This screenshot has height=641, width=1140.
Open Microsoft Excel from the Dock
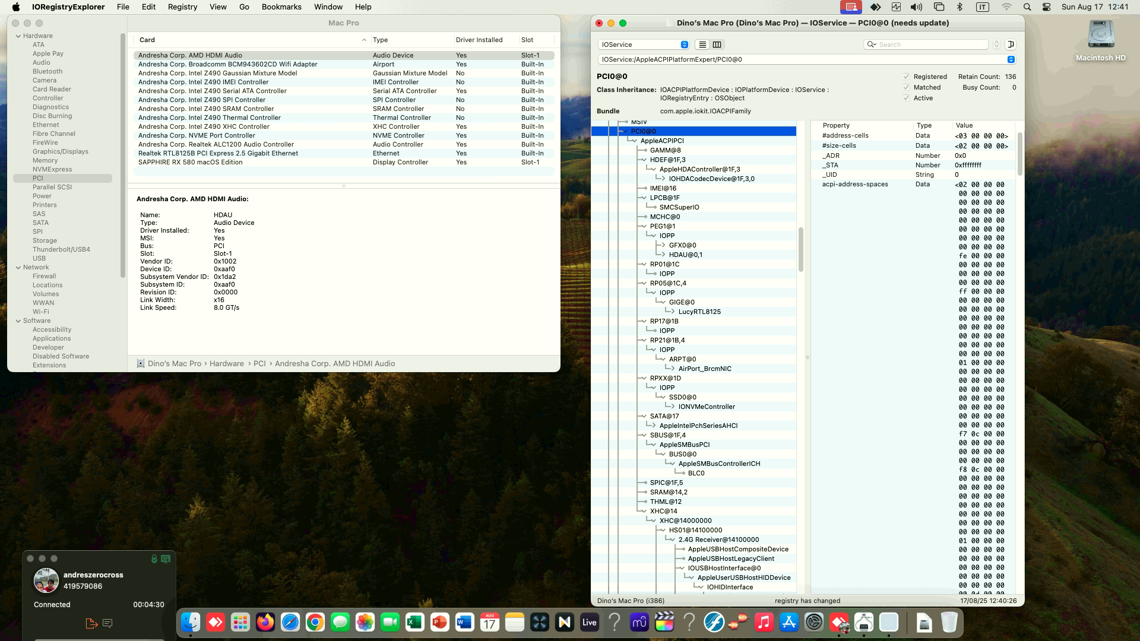point(415,622)
